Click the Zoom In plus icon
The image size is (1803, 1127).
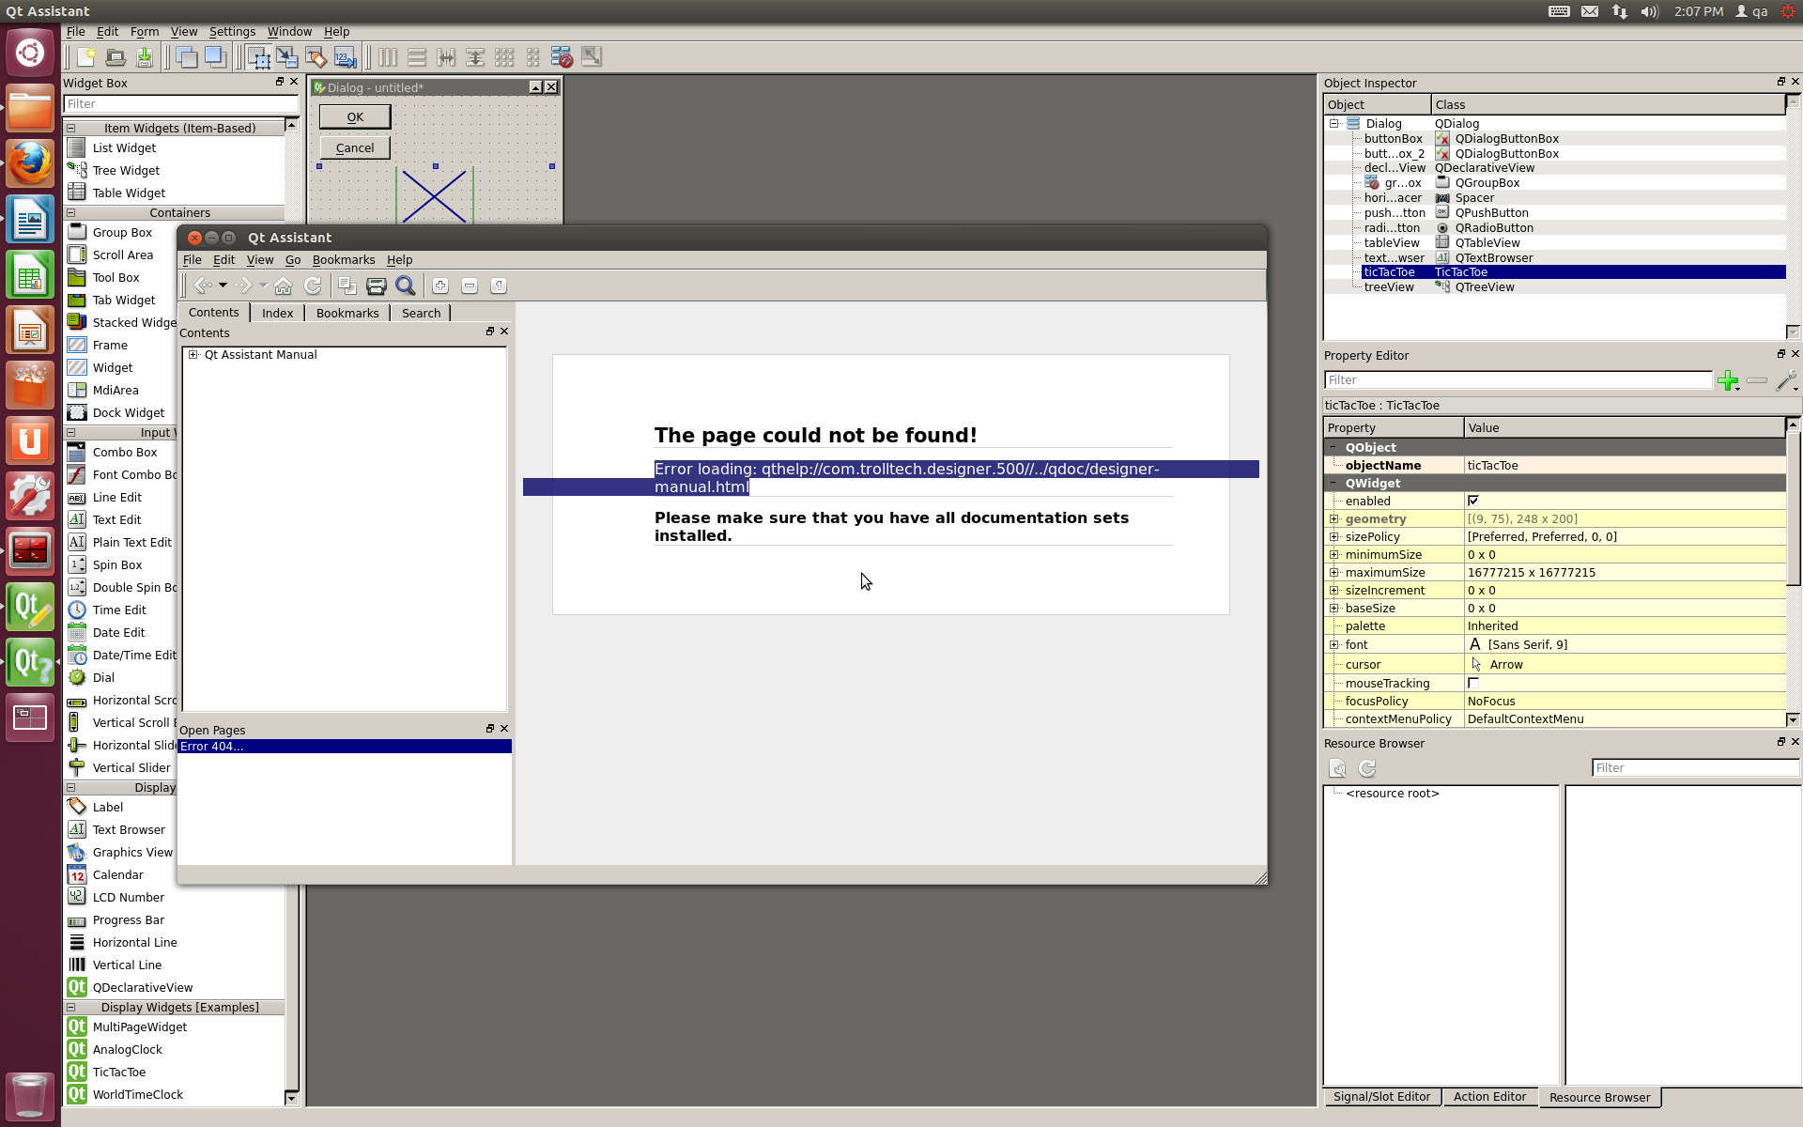pyautogui.click(x=440, y=286)
